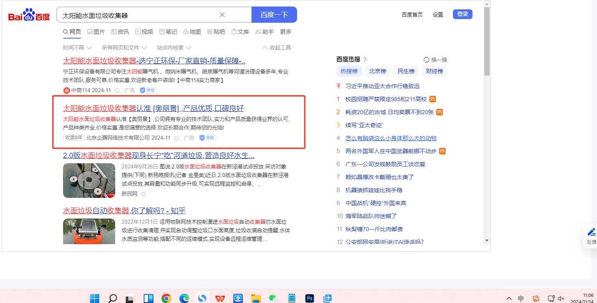Open Photoshop from the taskbar
The height and width of the screenshot is (303, 597).
click(x=310, y=299)
